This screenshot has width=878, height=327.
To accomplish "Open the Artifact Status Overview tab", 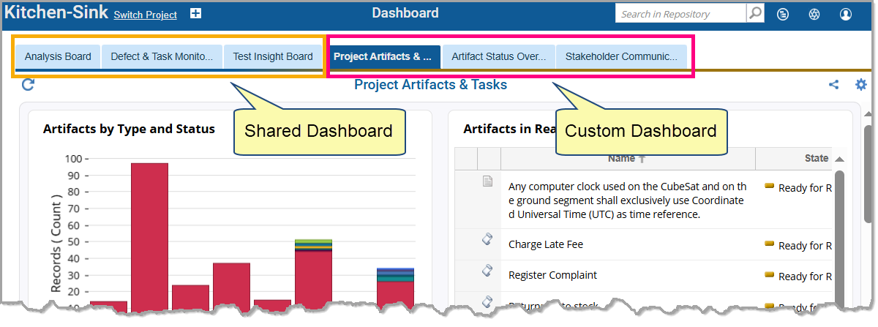I will (498, 56).
